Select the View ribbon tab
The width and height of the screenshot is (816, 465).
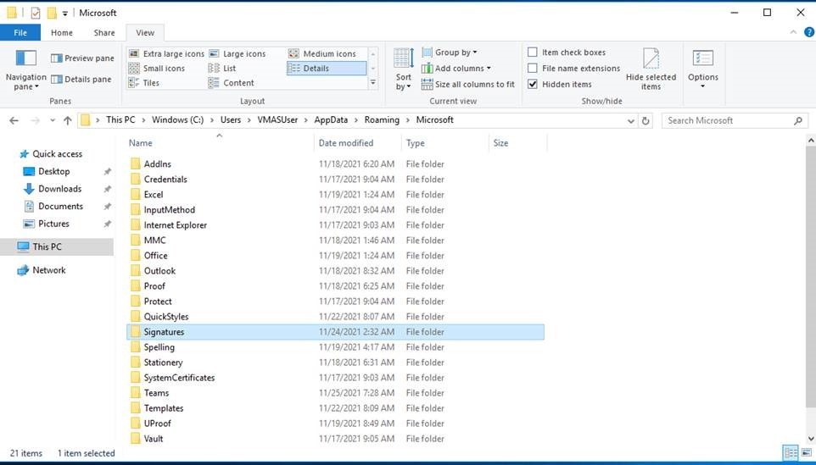[145, 32]
